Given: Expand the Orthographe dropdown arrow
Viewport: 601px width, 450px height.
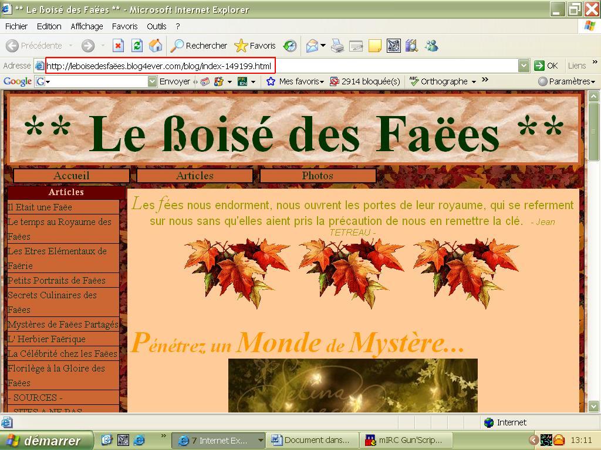Looking at the screenshot, I should [474, 82].
